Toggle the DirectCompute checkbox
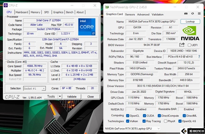Viewport: 205px width, 134px height. pyautogui.click(x=159, y=116)
